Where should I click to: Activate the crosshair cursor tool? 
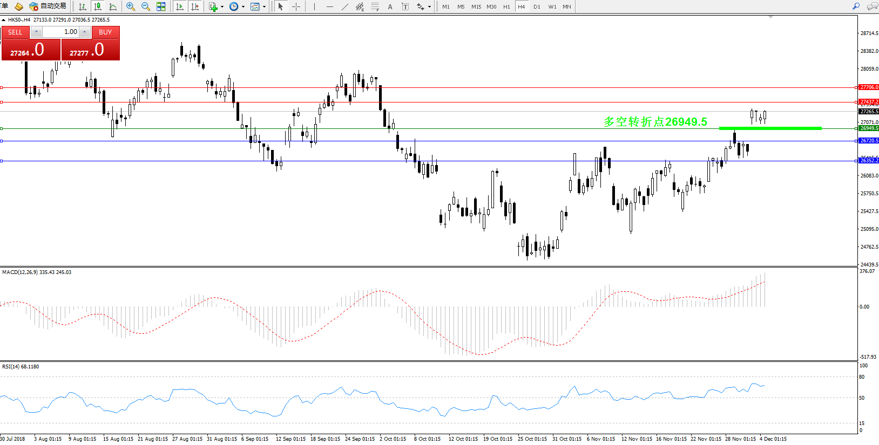coord(296,6)
